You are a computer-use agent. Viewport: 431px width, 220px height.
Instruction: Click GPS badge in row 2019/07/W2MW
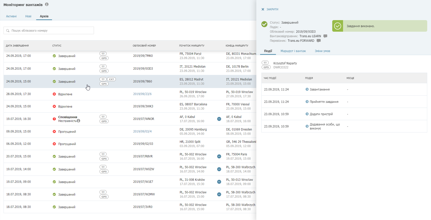(x=104, y=197)
